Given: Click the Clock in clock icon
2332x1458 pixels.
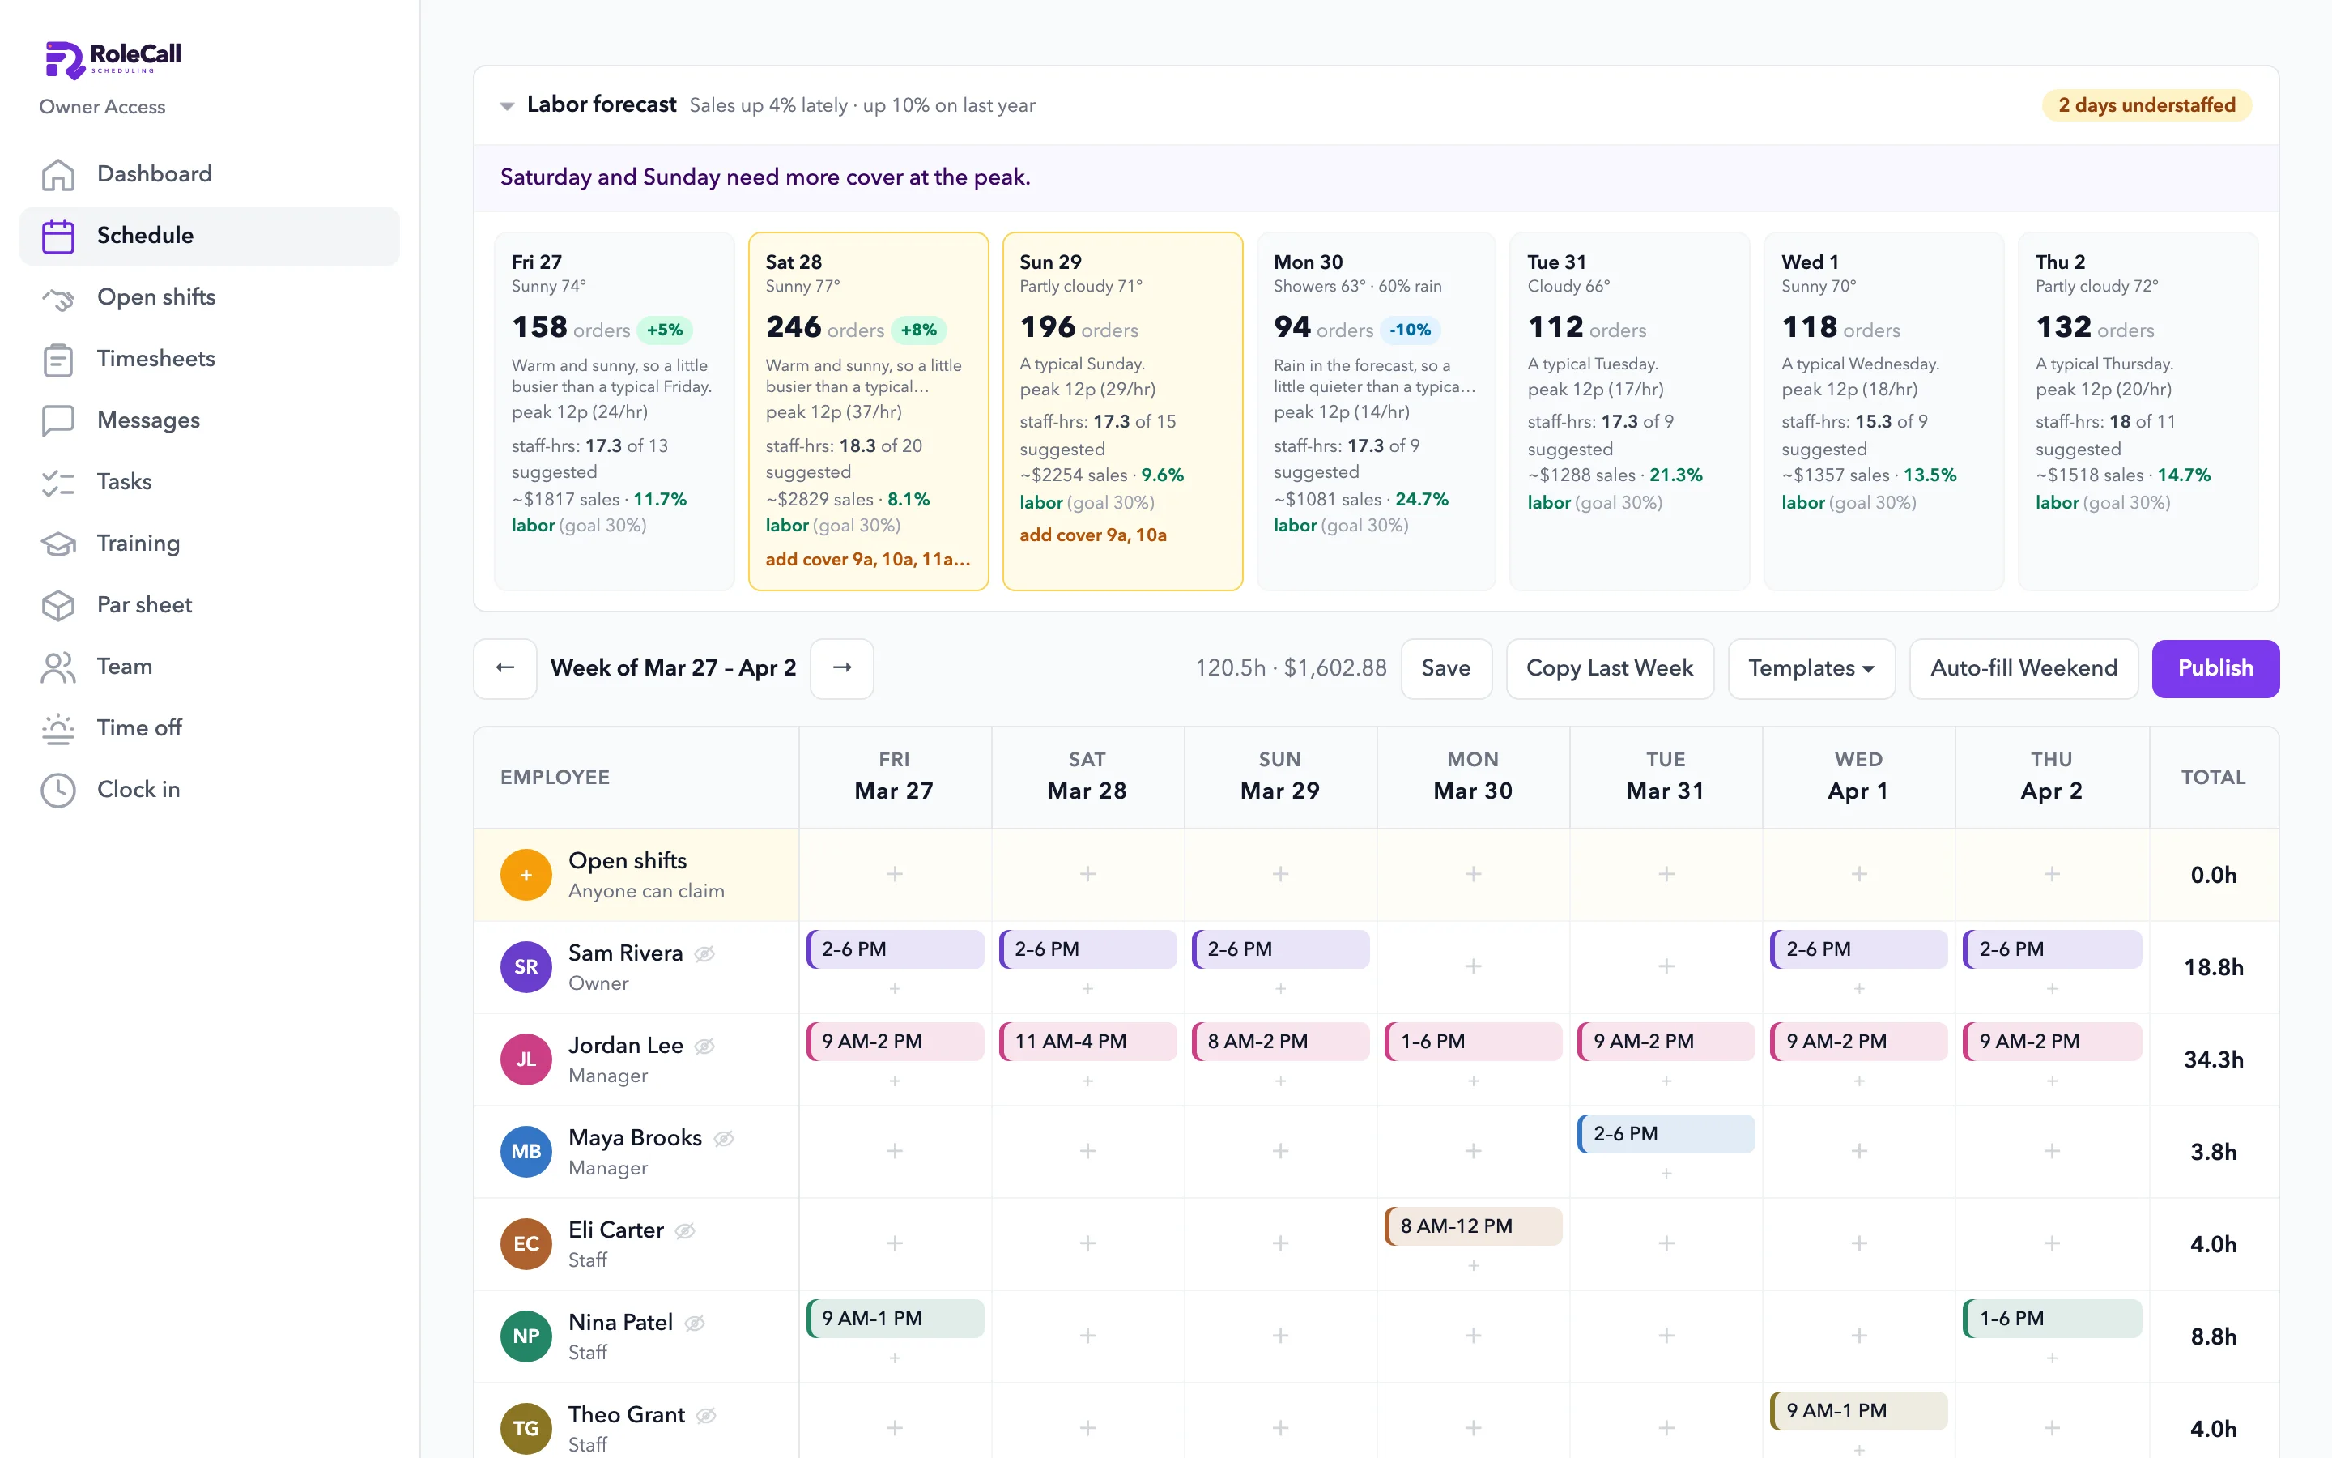Looking at the screenshot, I should click(57, 790).
